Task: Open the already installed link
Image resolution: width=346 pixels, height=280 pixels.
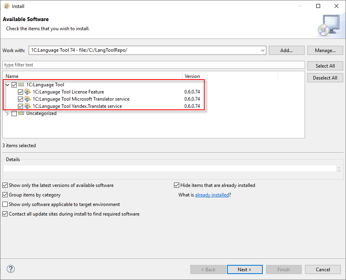Action: (x=212, y=195)
